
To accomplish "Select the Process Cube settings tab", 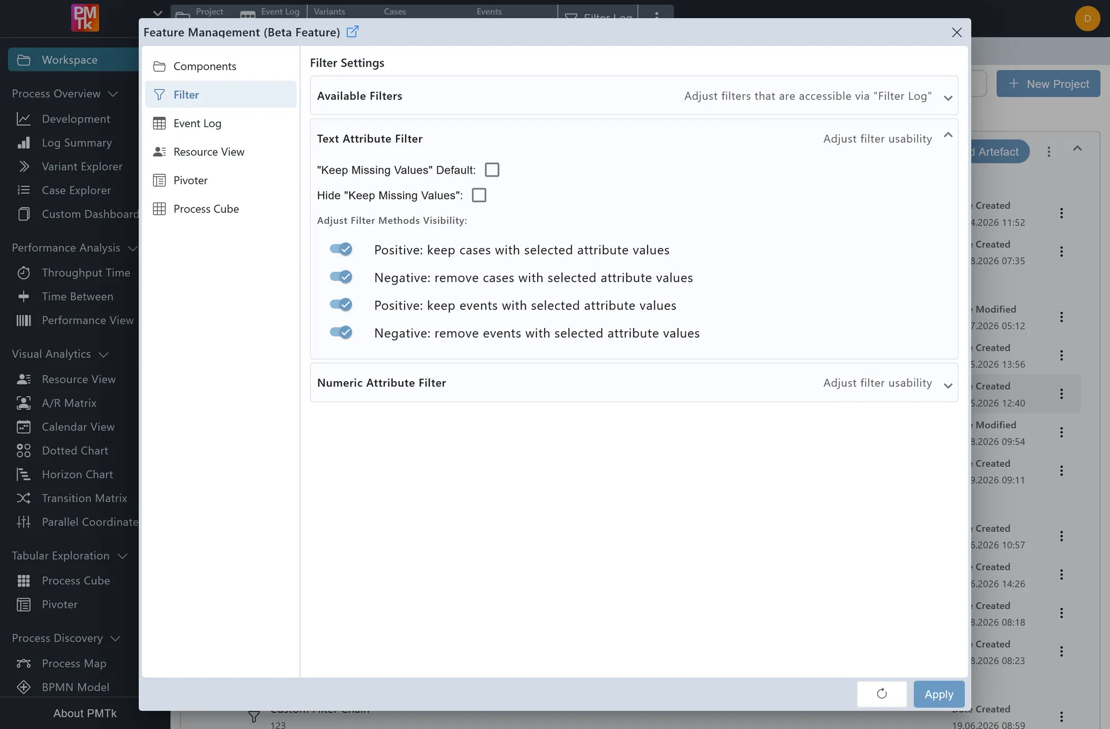I will point(220,209).
